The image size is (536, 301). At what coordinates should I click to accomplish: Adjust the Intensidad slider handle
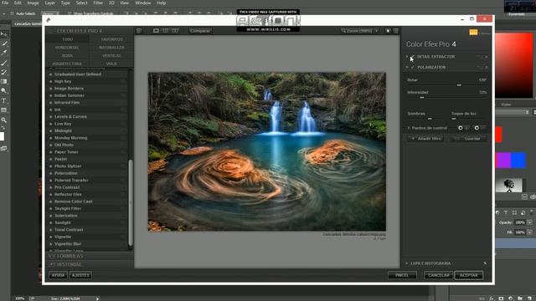click(422, 97)
